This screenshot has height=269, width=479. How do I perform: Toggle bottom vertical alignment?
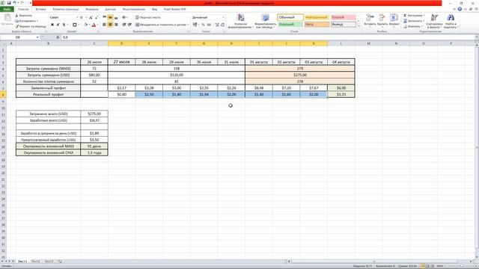tap(116, 18)
